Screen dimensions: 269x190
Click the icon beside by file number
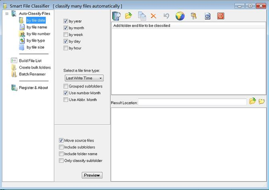tap(22, 34)
